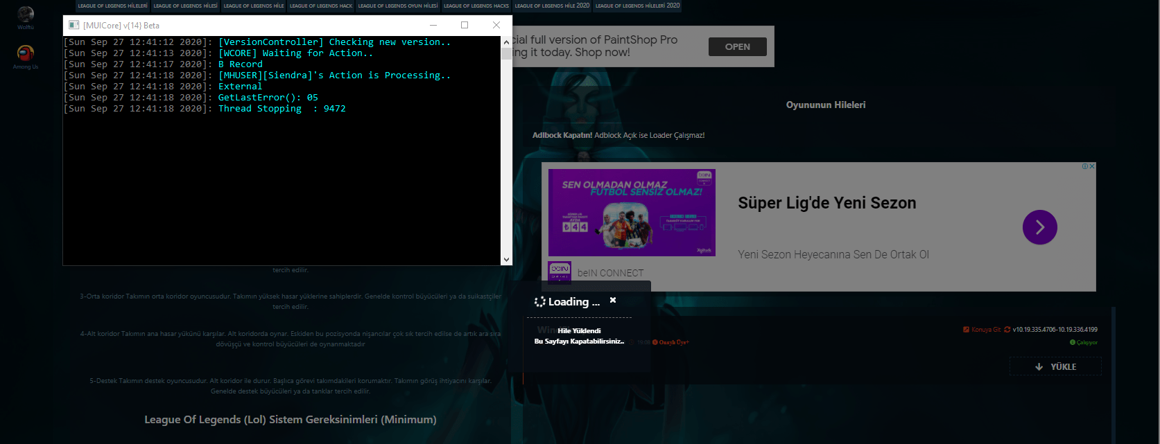Click the beIN CONNECT advertiser name
Viewport: 1160px width, 444px height.
coord(610,273)
